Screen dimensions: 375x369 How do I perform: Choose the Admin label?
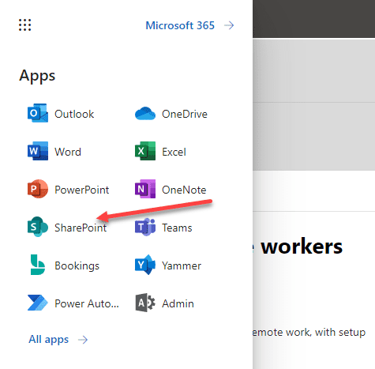(178, 303)
